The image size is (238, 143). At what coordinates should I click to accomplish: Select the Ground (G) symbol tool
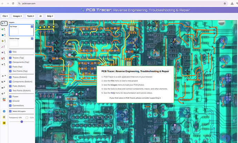4,65
